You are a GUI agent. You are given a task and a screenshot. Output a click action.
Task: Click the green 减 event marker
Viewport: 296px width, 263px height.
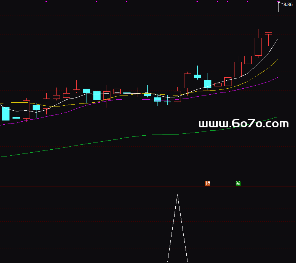(238, 183)
